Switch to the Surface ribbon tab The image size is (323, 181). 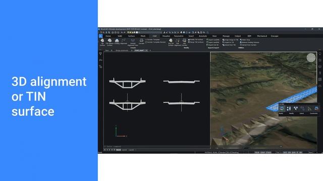pyautogui.click(x=131, y=36)
